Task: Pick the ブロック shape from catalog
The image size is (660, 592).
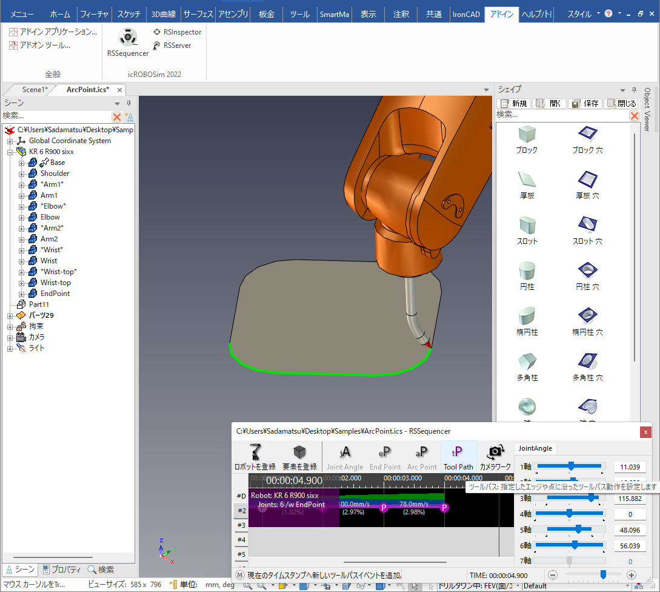Action: click(526, 135)
